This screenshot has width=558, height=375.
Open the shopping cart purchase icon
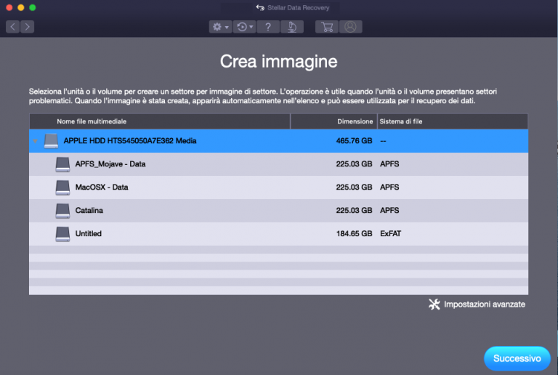(x=327, y=27)
